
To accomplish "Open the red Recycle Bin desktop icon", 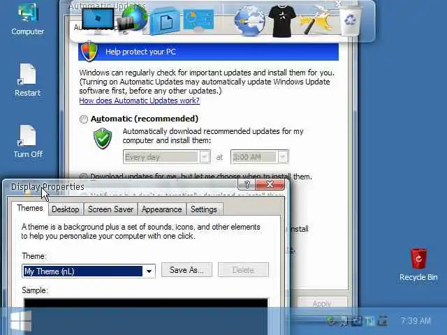I will [x=418, y=265].
